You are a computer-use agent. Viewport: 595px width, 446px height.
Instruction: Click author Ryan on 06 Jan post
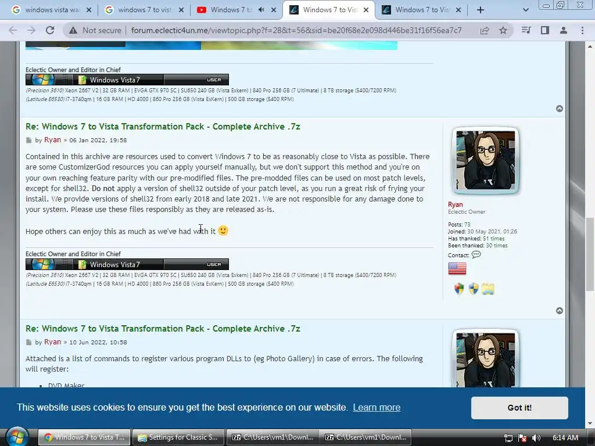coord(52,140)
